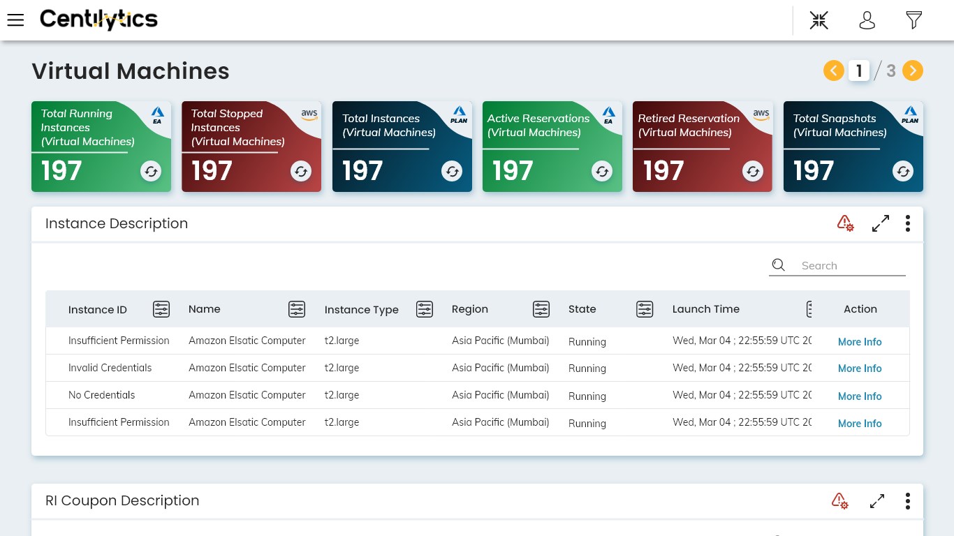Screen dimensions: 954x536
Task: Select the Retired Reservation card
Action: coord(703,147)
